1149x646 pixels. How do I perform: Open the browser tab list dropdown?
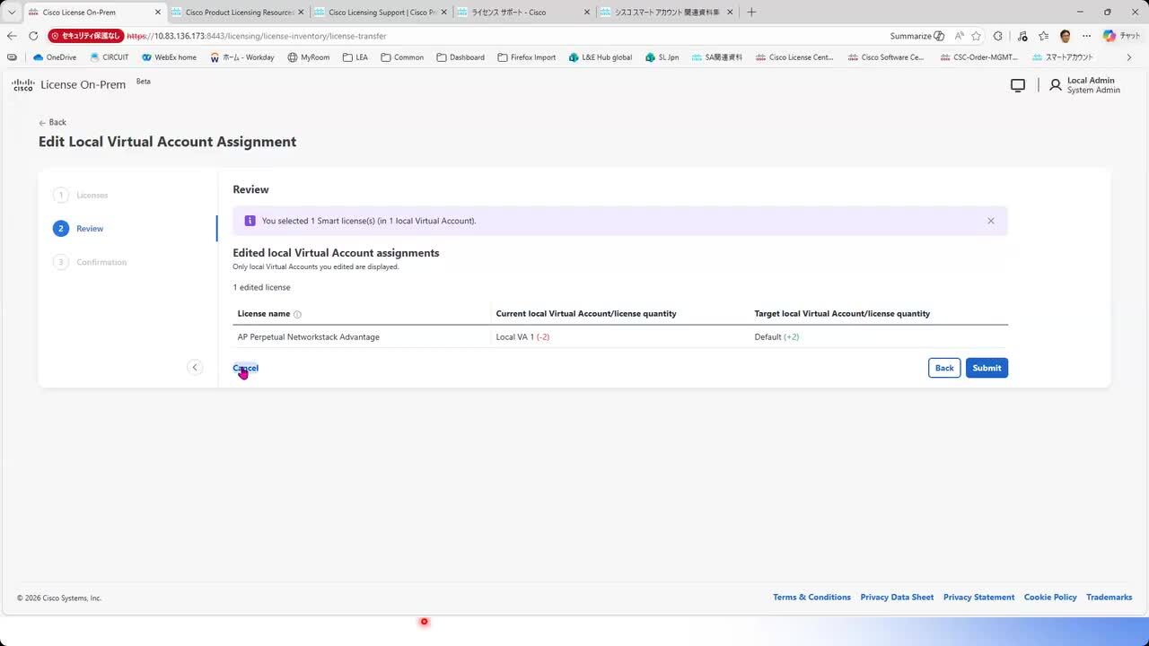(x=12, y=13)
